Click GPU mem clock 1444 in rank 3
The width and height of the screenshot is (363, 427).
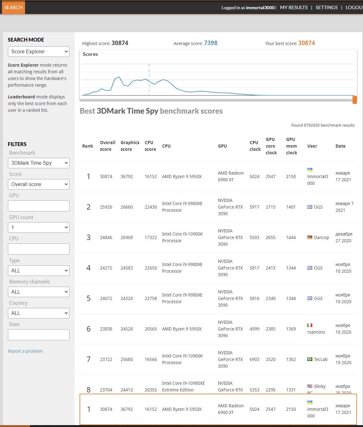[x=291, y=237]
